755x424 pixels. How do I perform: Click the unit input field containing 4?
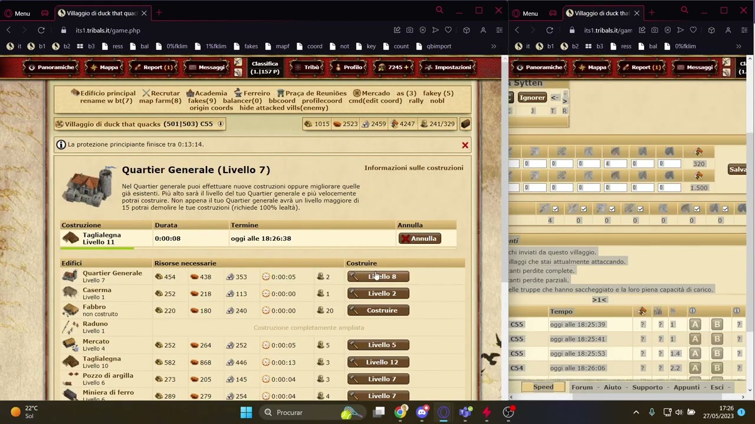click(x=615, y=164)
